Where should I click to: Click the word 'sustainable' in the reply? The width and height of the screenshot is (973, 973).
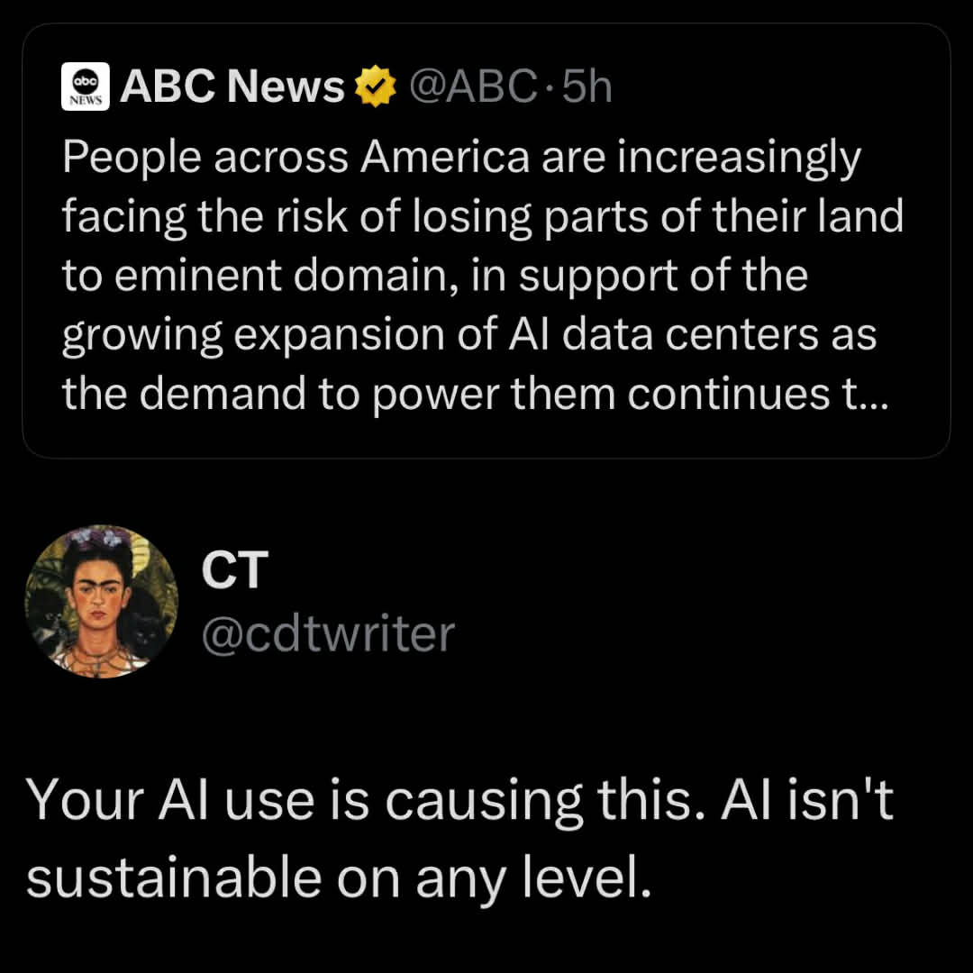pyautogui.click(x=173, y=876)
